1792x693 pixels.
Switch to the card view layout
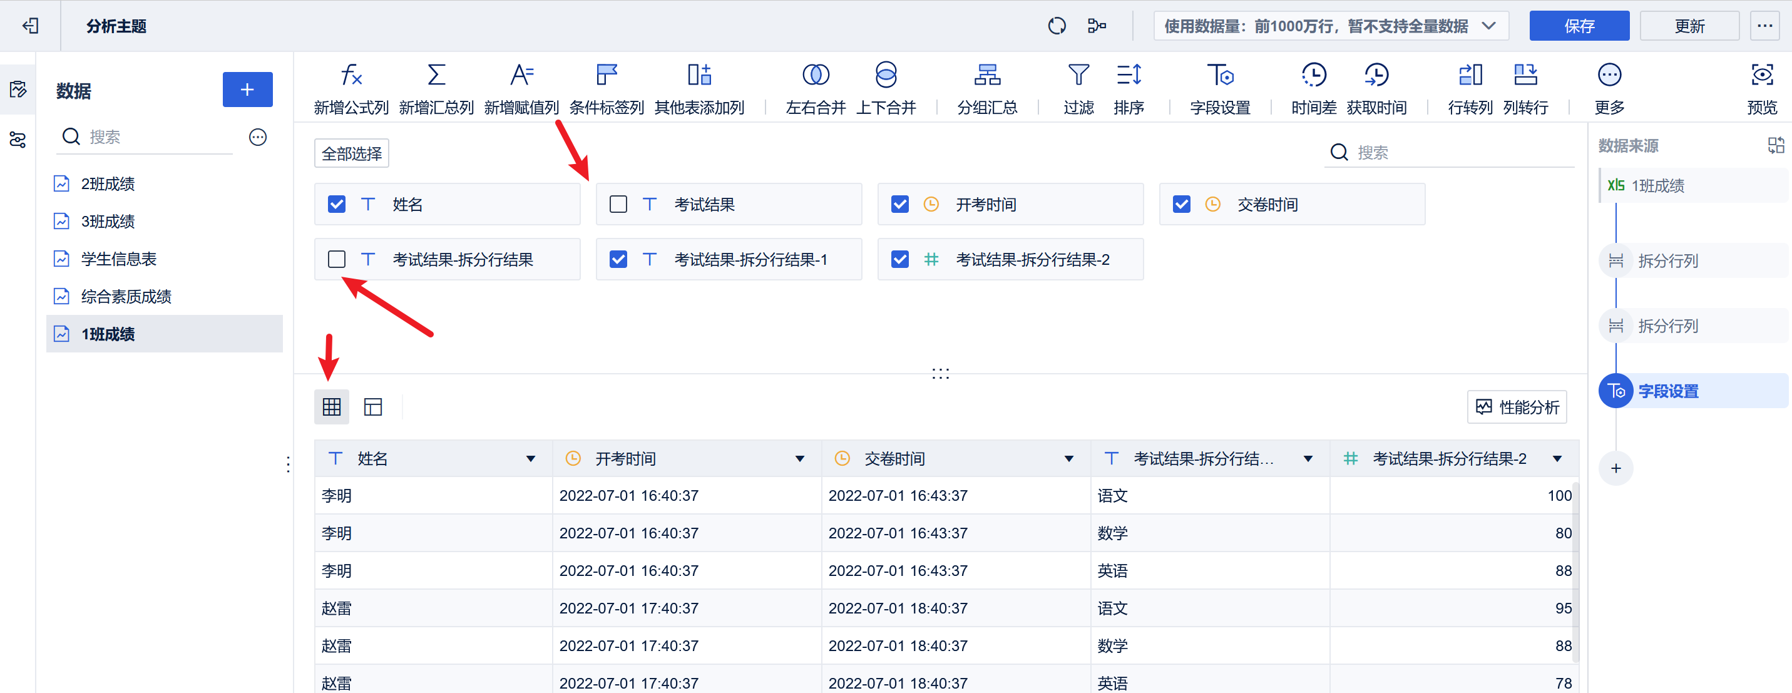tap(373, 406)
